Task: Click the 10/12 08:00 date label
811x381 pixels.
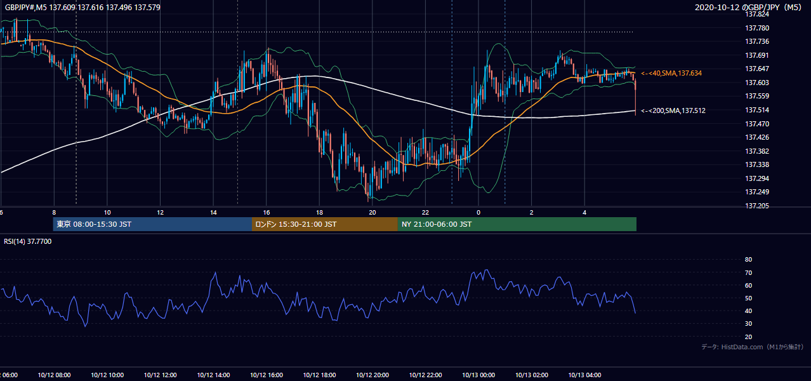Action: (x=54, y=375)
